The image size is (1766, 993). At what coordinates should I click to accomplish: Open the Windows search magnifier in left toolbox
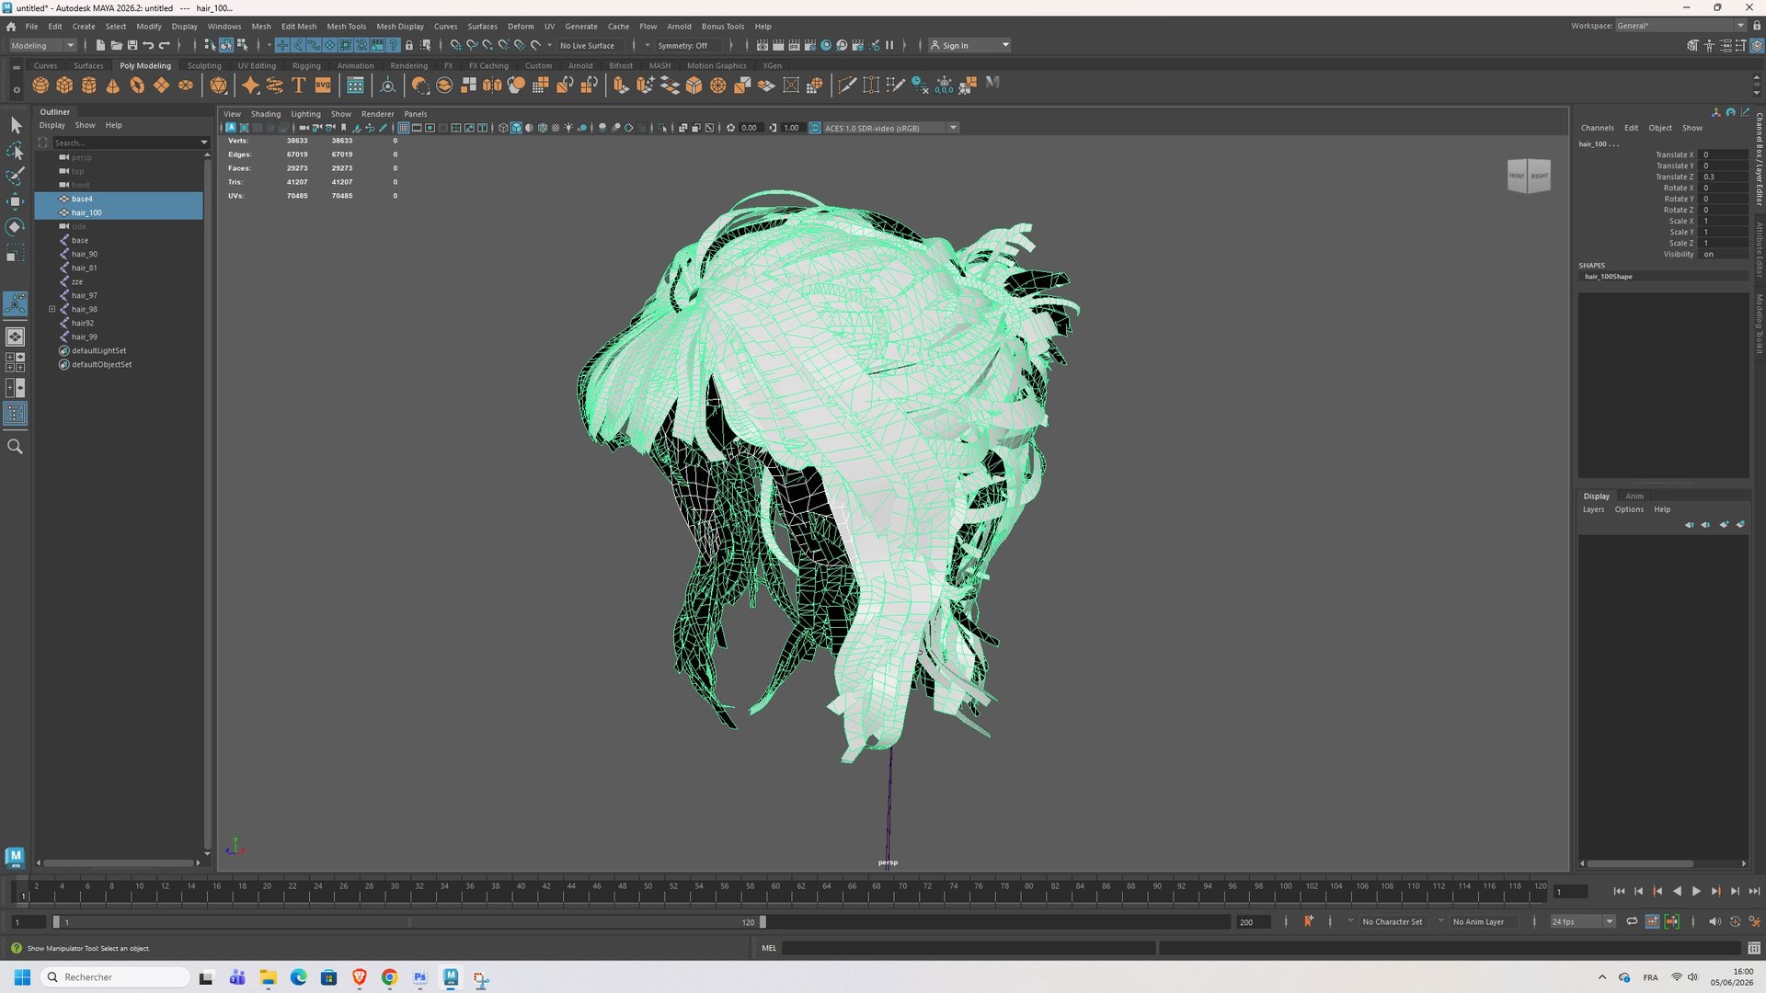tap(15, 447)
